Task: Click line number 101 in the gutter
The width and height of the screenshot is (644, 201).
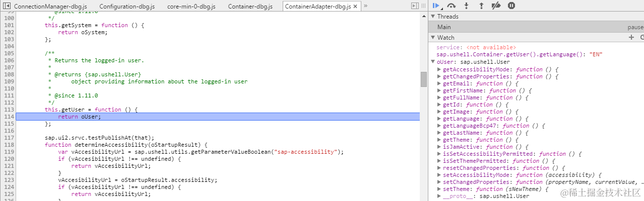Action: point(8,25)
